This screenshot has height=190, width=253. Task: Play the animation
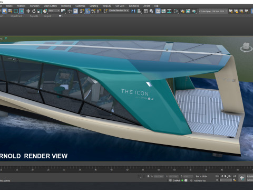coord(226,176)
